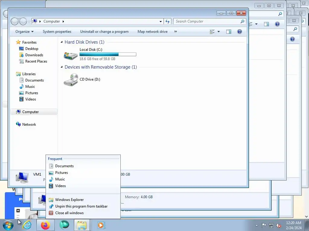Image resolution: width=309 pixels, height=231 pixels.
Task: Click the Local Disk C: capacity bar
Action: tap(108, 54)
